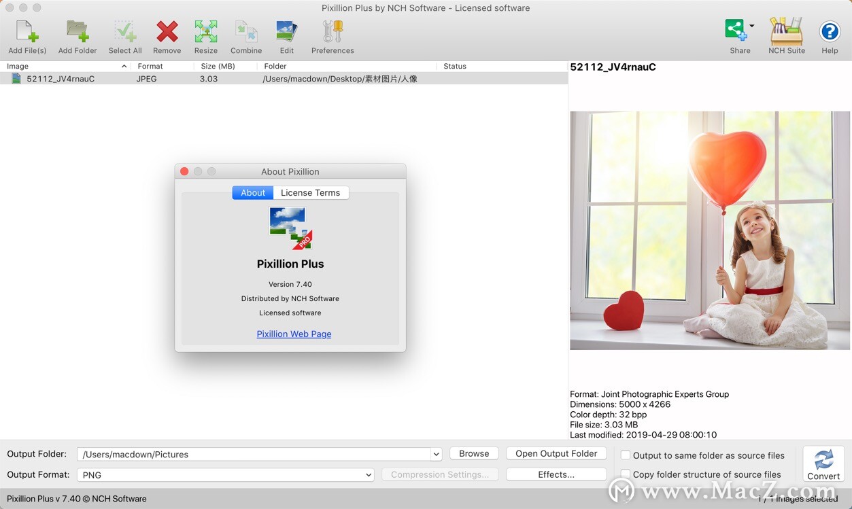Click the Combine toolbar icon

click(x=246, y=32)
